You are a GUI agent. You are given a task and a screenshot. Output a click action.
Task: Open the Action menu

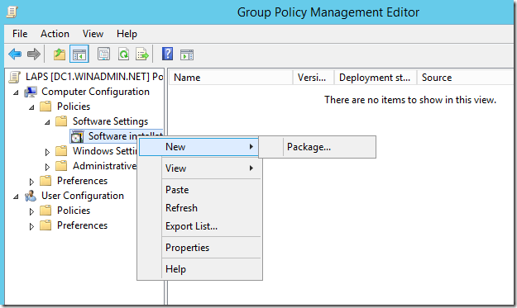[x=55, y=34]
